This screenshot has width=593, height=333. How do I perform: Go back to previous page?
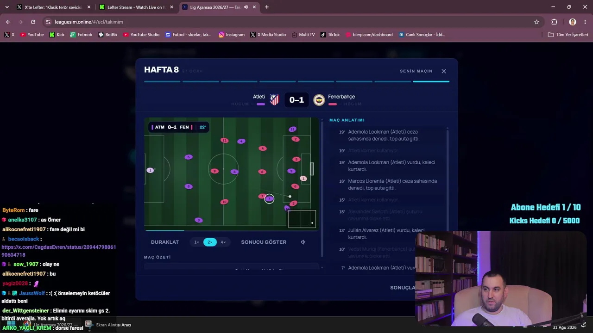(8, 22)
